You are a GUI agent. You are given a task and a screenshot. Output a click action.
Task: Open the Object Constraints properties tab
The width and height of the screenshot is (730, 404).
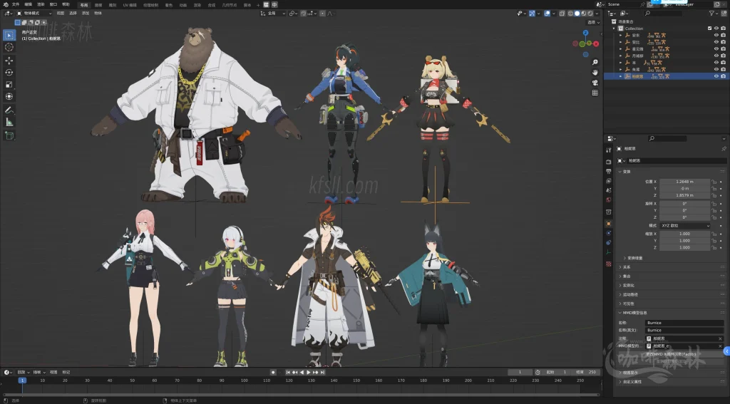tap(609, 242)
